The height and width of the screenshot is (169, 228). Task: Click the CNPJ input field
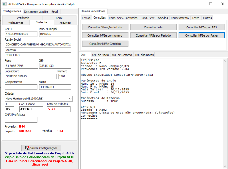[x=21, y=34]
